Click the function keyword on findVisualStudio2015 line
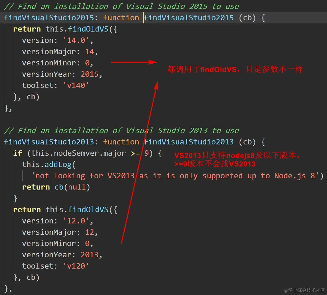This screenshot has width=327, height=295. coord(121,18)
